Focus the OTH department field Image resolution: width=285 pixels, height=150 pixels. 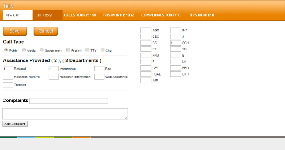tap(176, 74)
